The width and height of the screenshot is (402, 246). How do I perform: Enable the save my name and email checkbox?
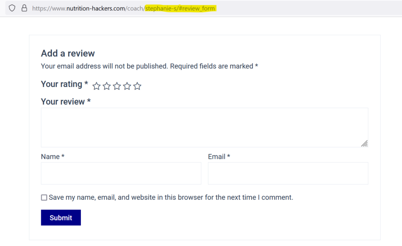point(44,198)
